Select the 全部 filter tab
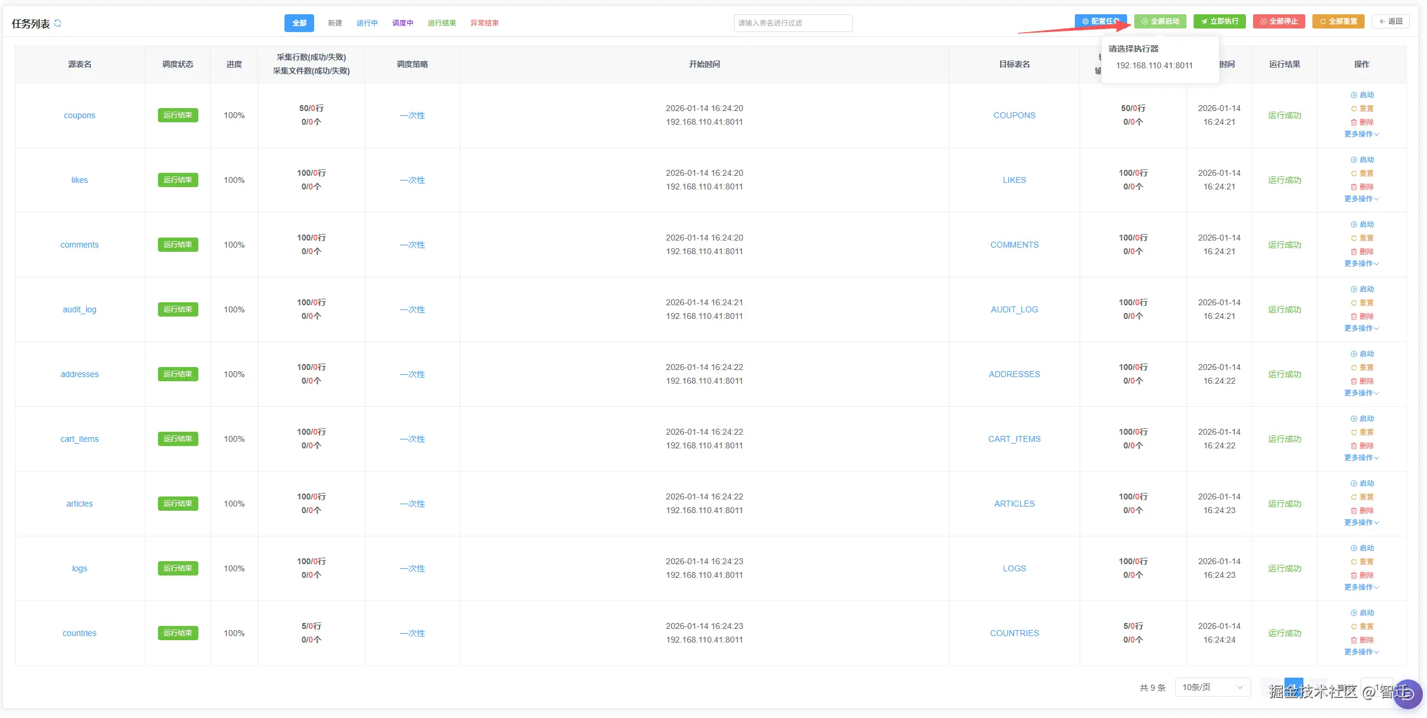Image resolution: width=1427 pixels, height=718 pixels. coord(299,23)
